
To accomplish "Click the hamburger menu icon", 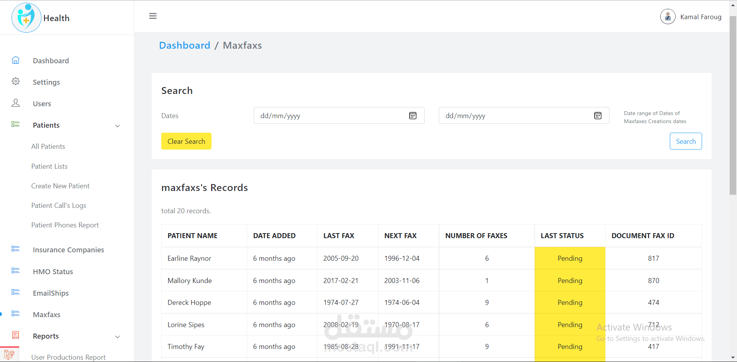I will tap(153, 16).
